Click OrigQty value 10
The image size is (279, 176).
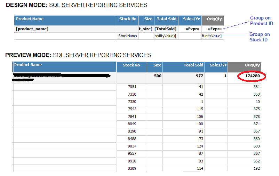tap(258, 102)
